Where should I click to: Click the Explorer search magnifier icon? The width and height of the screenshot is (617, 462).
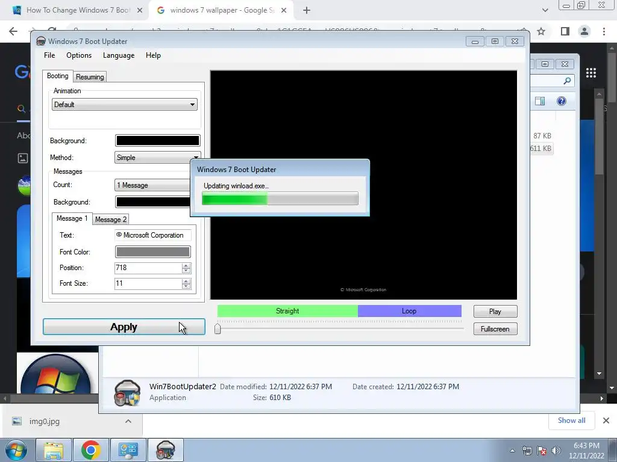click(567, 81)
